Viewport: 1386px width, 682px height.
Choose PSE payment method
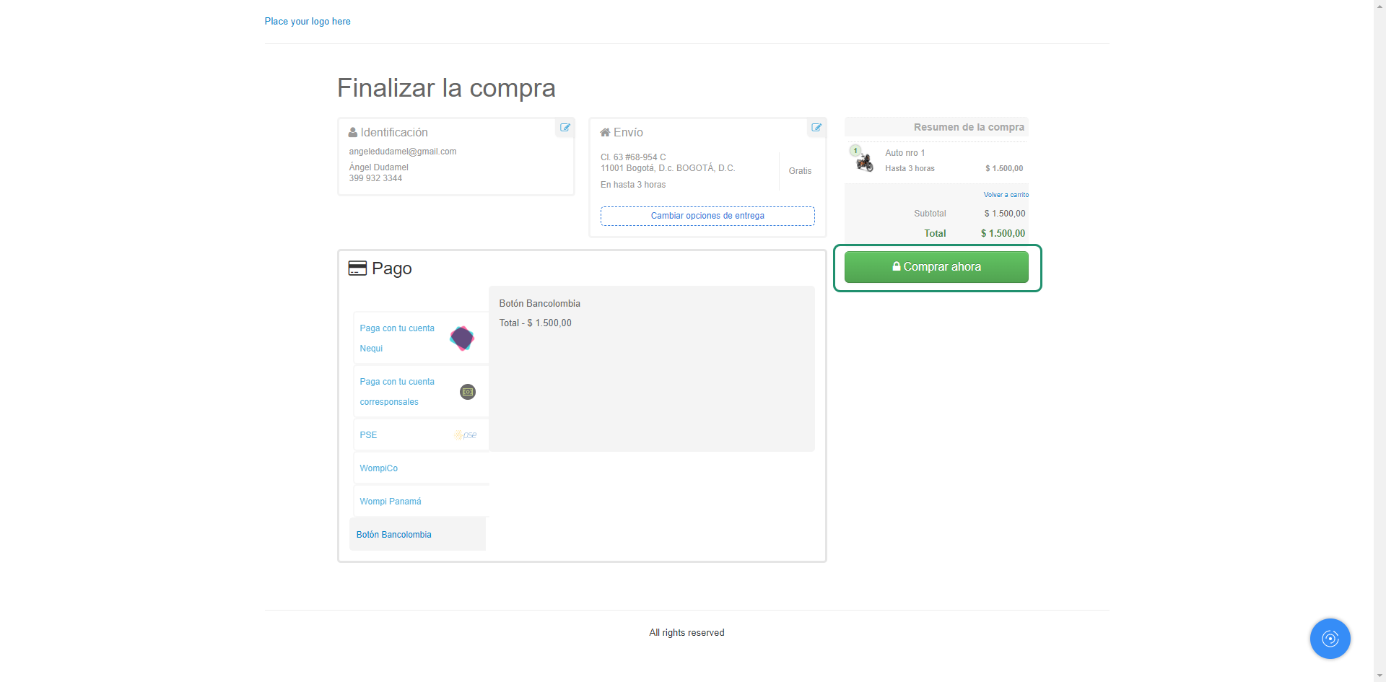coord(369,435)
